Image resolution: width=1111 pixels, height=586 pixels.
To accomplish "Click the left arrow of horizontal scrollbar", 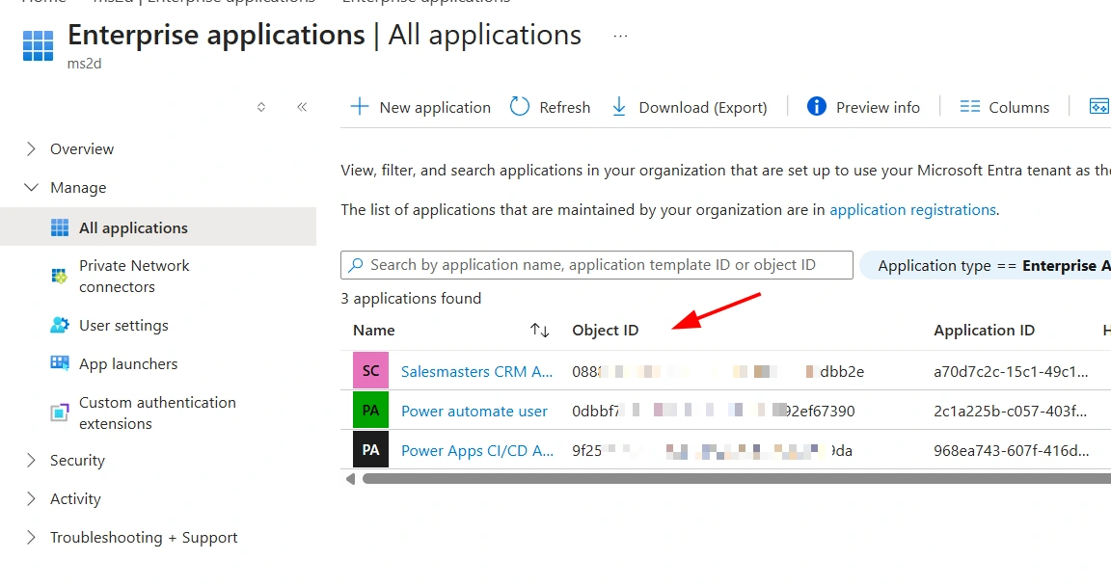I will pyautogui.click(x=350, y=479).
